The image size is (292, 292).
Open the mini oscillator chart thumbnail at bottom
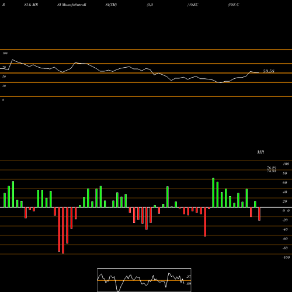pyautogui.click(x=144, y=280)
